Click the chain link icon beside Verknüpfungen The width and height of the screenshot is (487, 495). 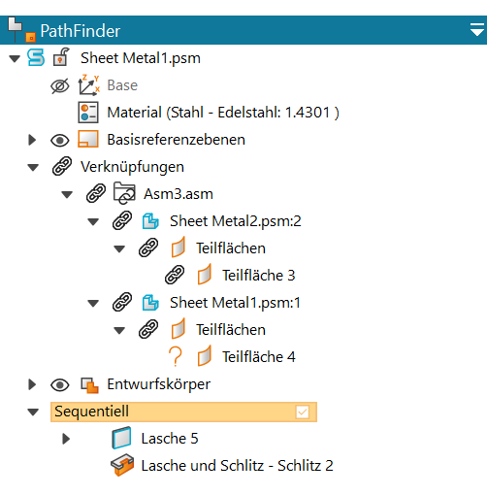click(x=62, y=167)
